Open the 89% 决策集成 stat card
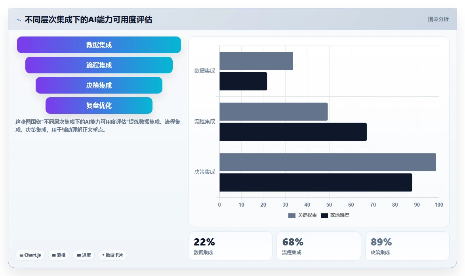The image size is (465, 276). (407, 246)
